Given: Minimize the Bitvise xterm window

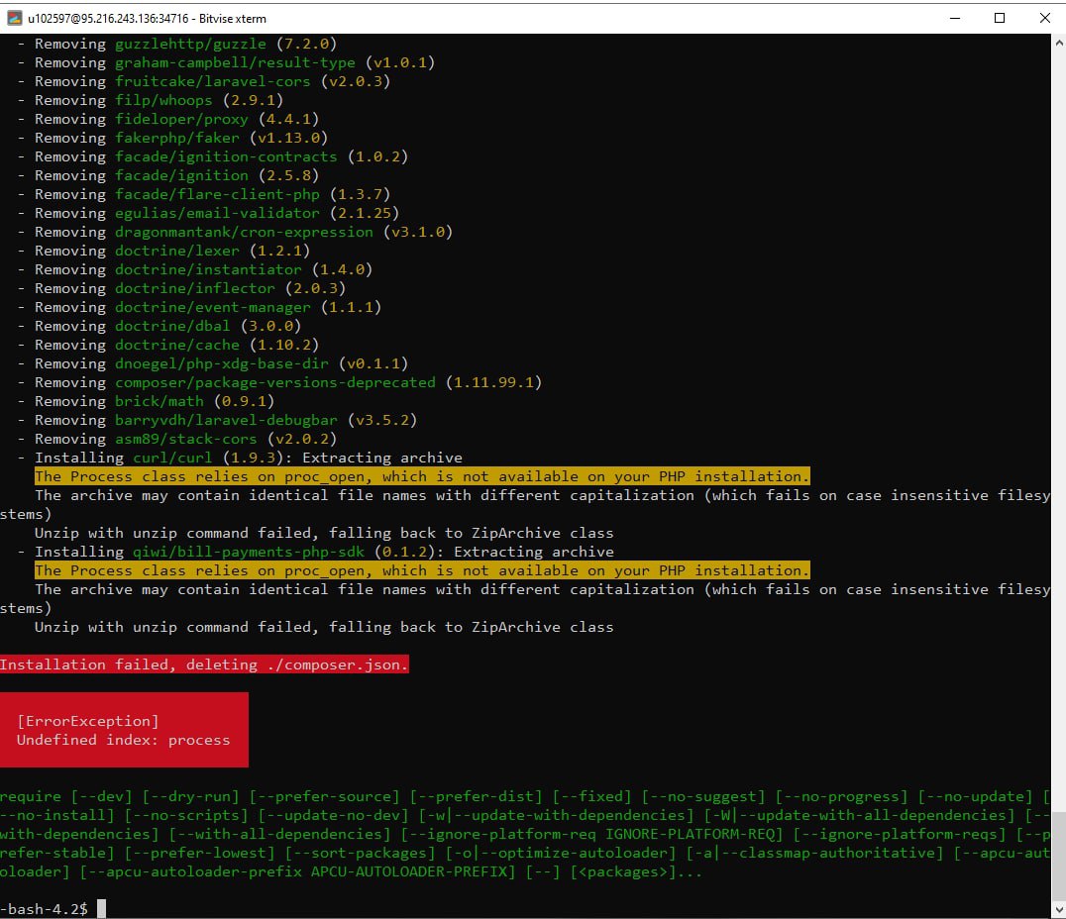Looking at the screenshot, I should pos(954,19).
